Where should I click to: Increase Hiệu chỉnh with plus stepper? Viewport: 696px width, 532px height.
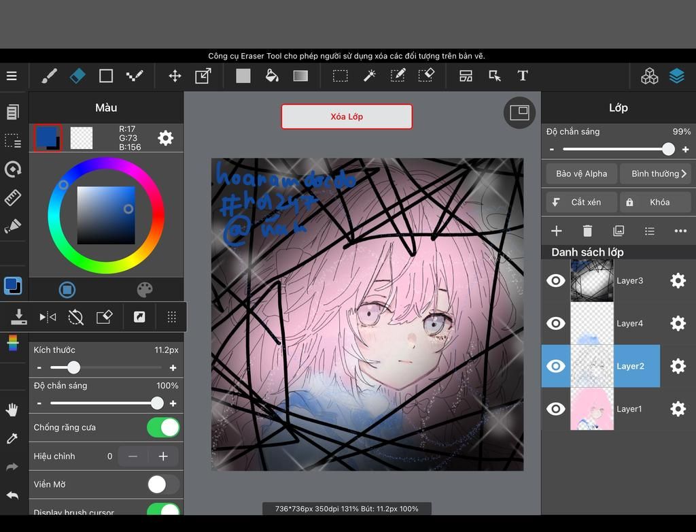[x=163, y=456]
